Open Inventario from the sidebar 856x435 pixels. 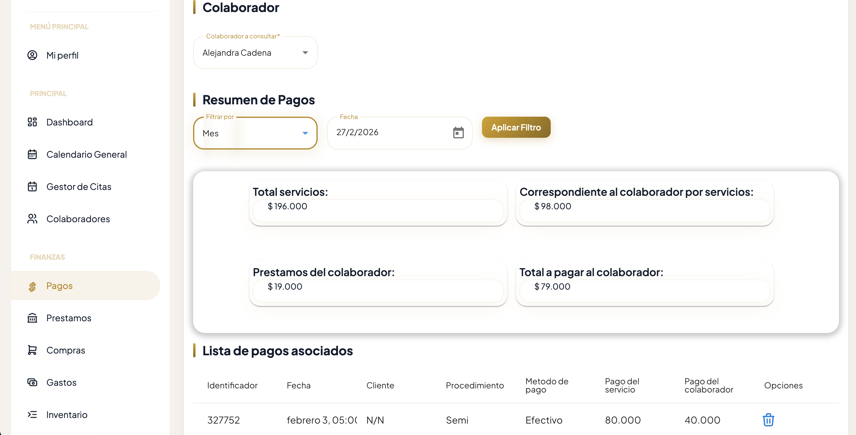click(67, 414)
